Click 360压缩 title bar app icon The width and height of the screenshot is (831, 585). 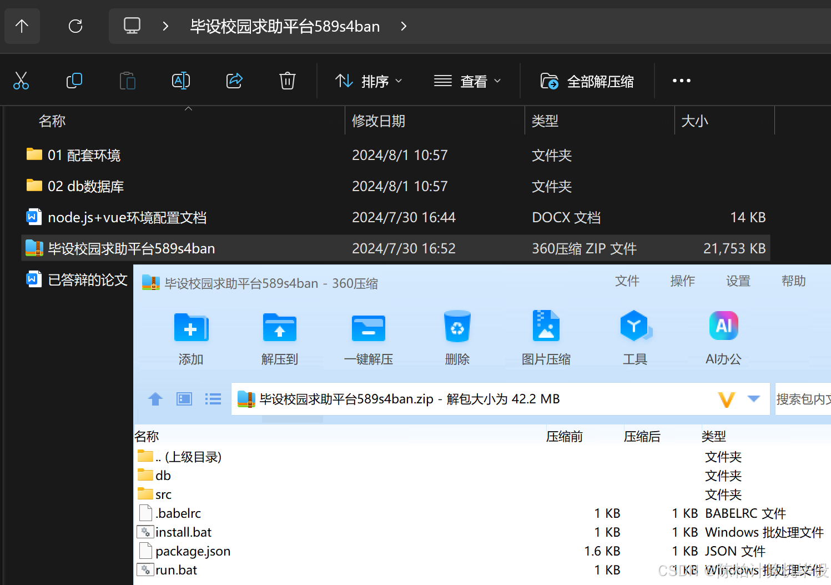(151, 283)
